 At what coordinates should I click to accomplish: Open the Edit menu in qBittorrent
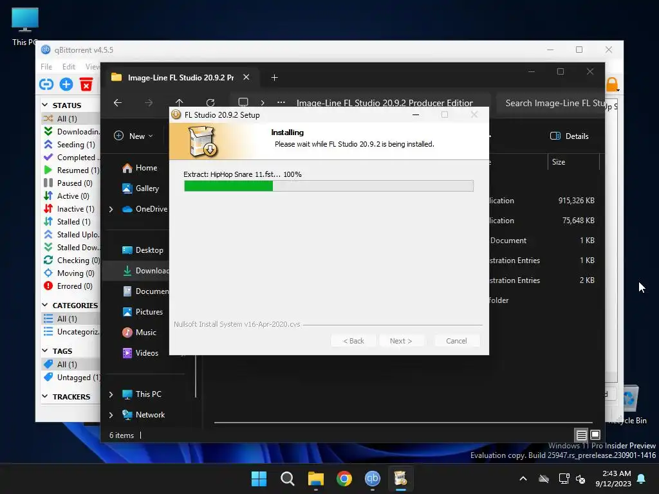[x=68, y=66]
